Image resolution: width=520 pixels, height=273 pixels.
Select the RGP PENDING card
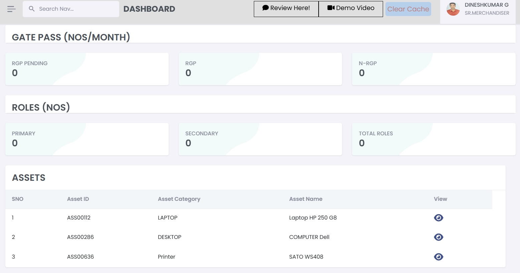coord(87,69)
